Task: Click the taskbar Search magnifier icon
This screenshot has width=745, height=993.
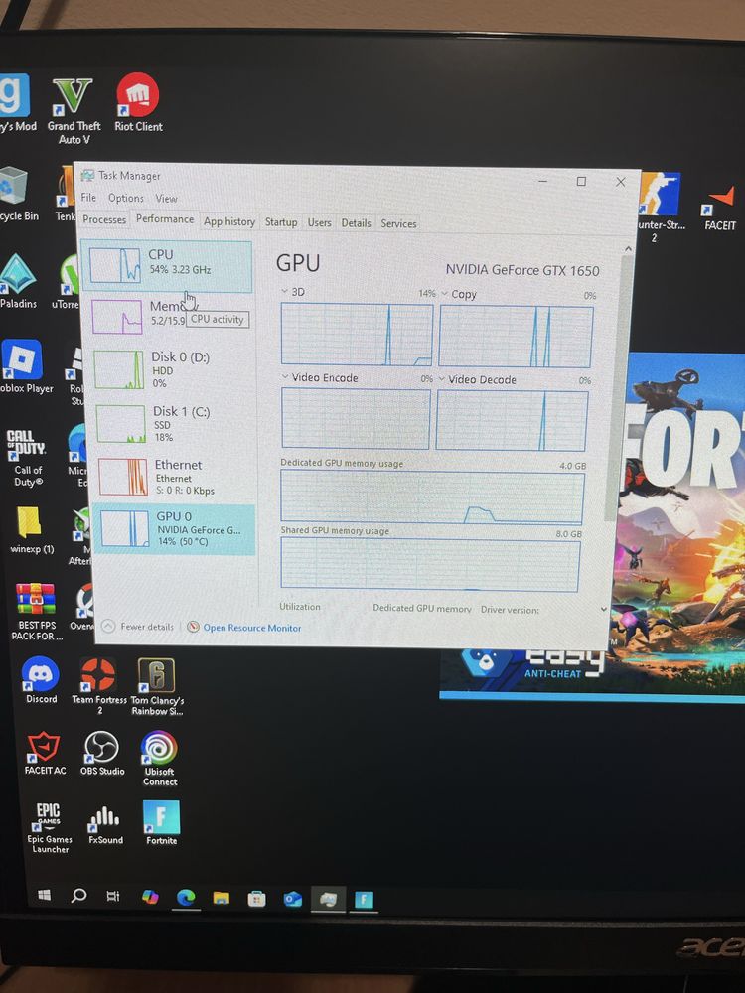Action: coord(78,896)
